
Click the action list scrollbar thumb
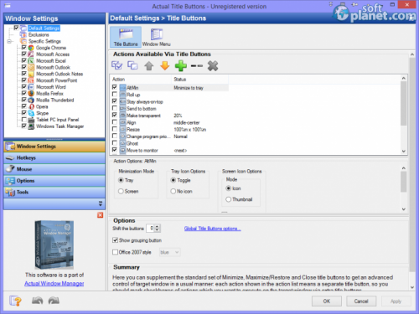coord(403,103)
